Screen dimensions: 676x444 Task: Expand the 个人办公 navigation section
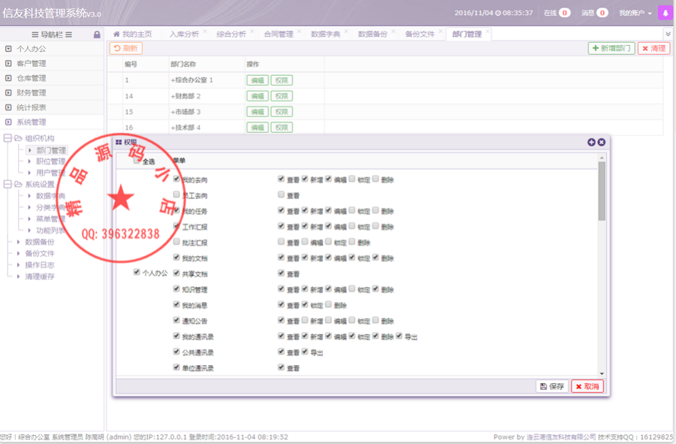tap(52, 49)
